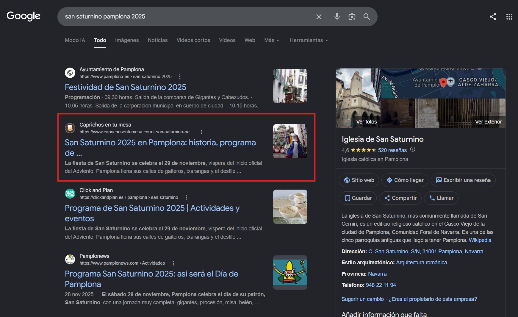This screenshot has width=518, height=317.
Task: Open the Arquitectura románica link
Action: click(421, 263)
